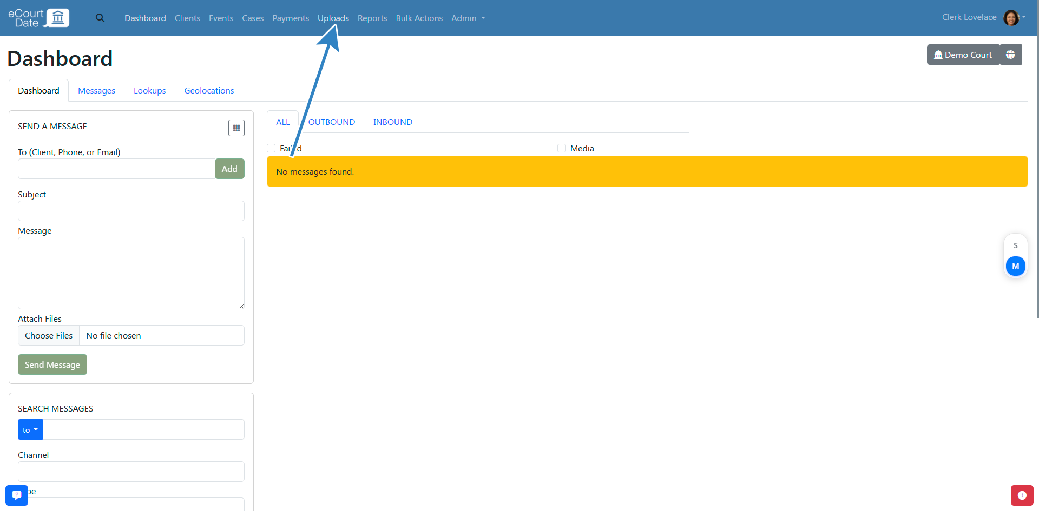Show OUTBOUND messages tab
This screenshot has width=1039, height=511.
click(x=332, y=122)
